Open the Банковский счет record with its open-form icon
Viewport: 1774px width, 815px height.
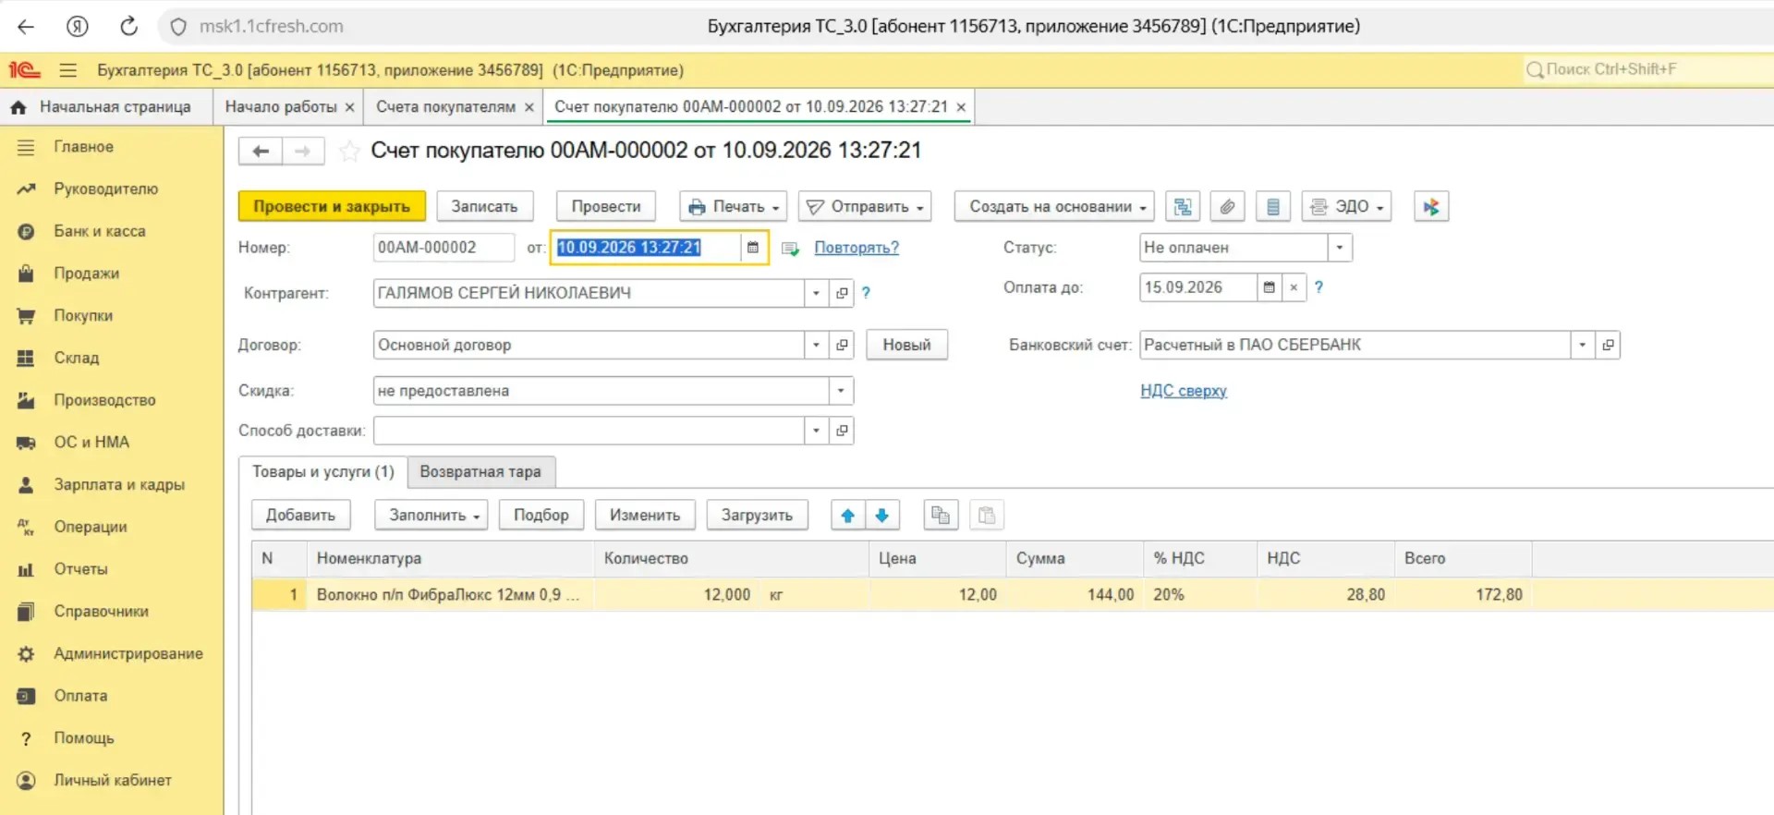coord(1609,345)
